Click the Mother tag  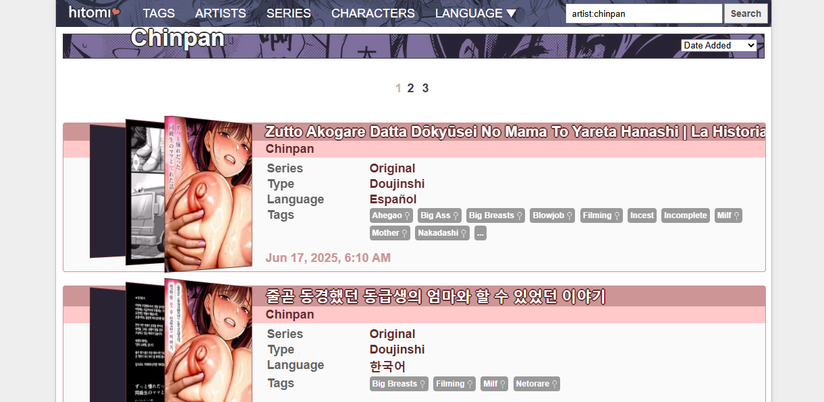coord(390,233)
